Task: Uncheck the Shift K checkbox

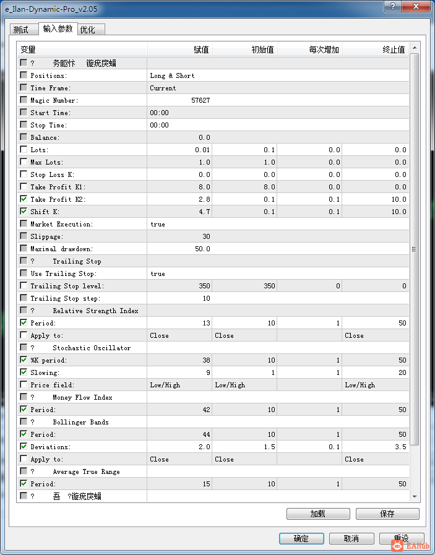Action: click(x=24, y=212)
